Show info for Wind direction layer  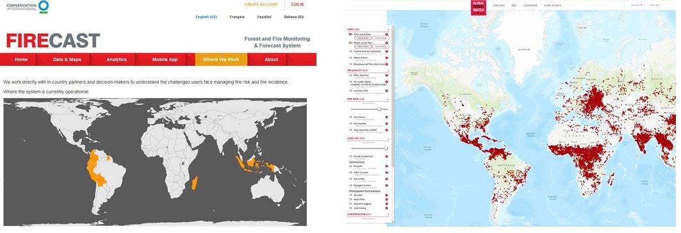[x=386, y=75]
